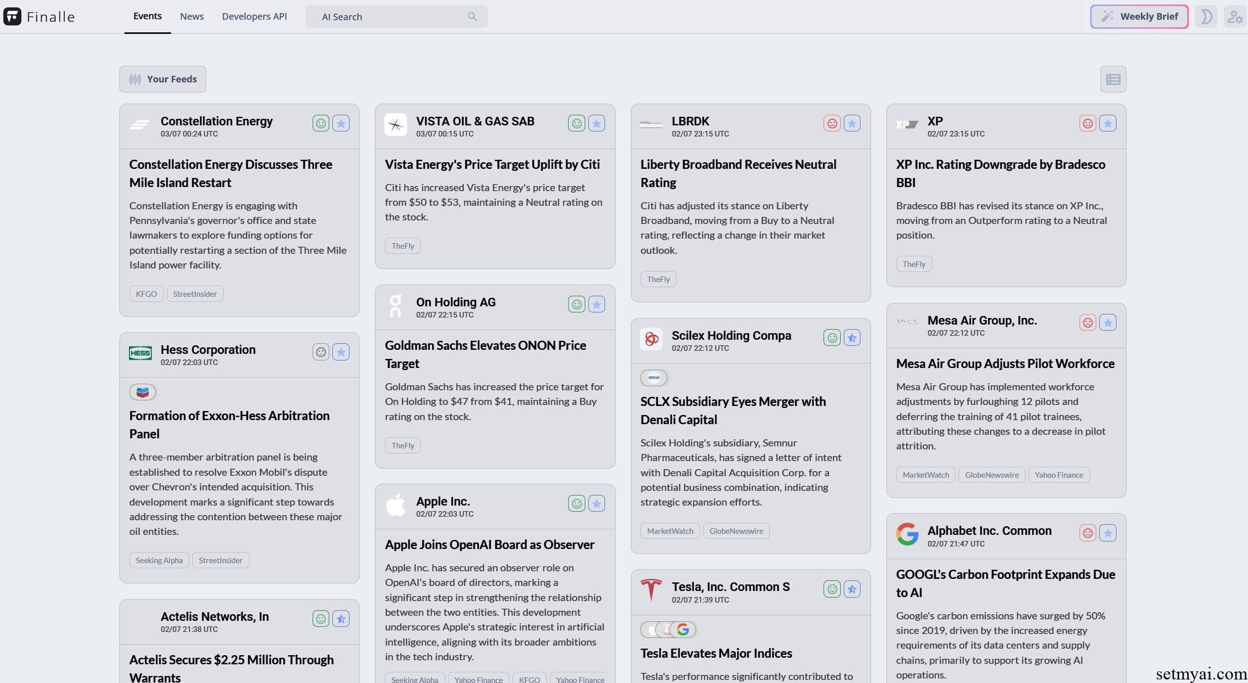Click Hess Corporation neutral sentiment icon
1248x683 pixels.
click(321, 352)
